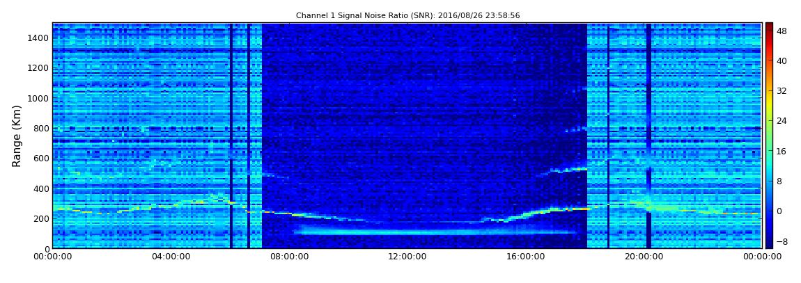Click the 1400 range tick label
Viewport: 801px width, 283px height.
coord(39,38)
